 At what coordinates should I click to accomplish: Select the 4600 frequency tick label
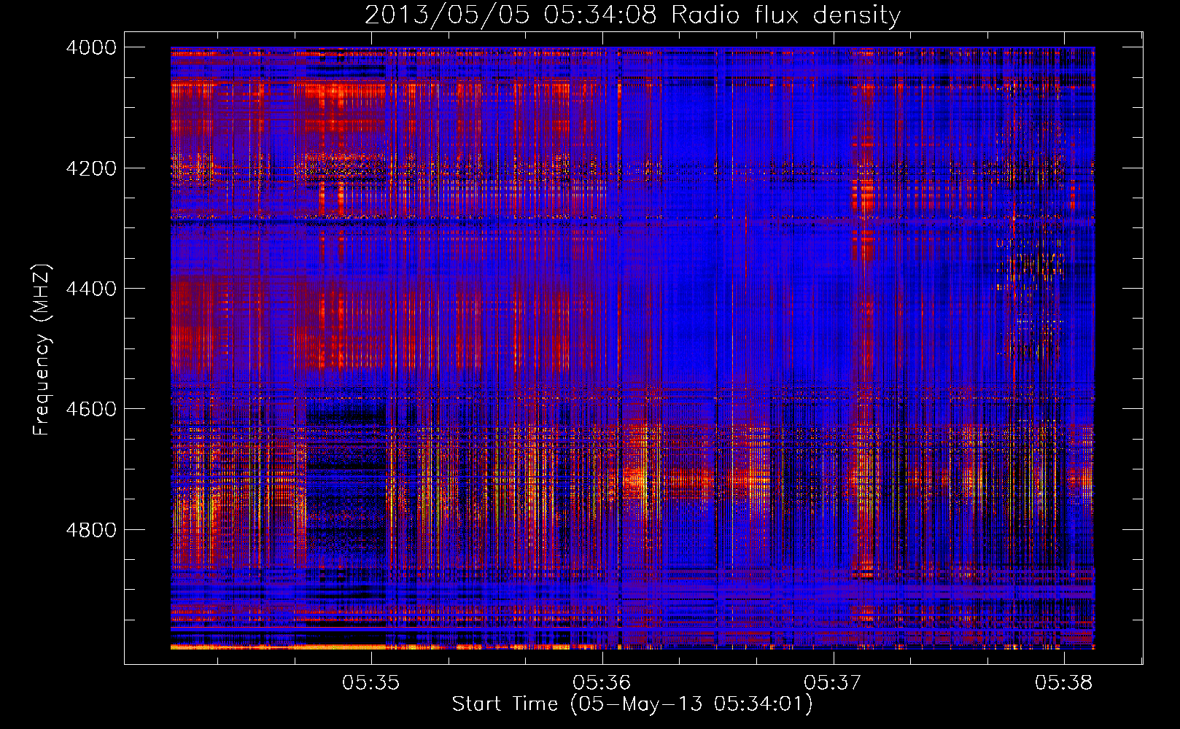coord(91,409)
